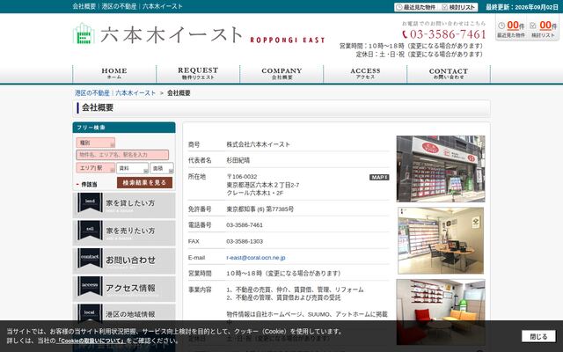The width and height of the screenshot is (563, 352).
Task: Click the フリー検索 panel header
Action: point(124,128)
